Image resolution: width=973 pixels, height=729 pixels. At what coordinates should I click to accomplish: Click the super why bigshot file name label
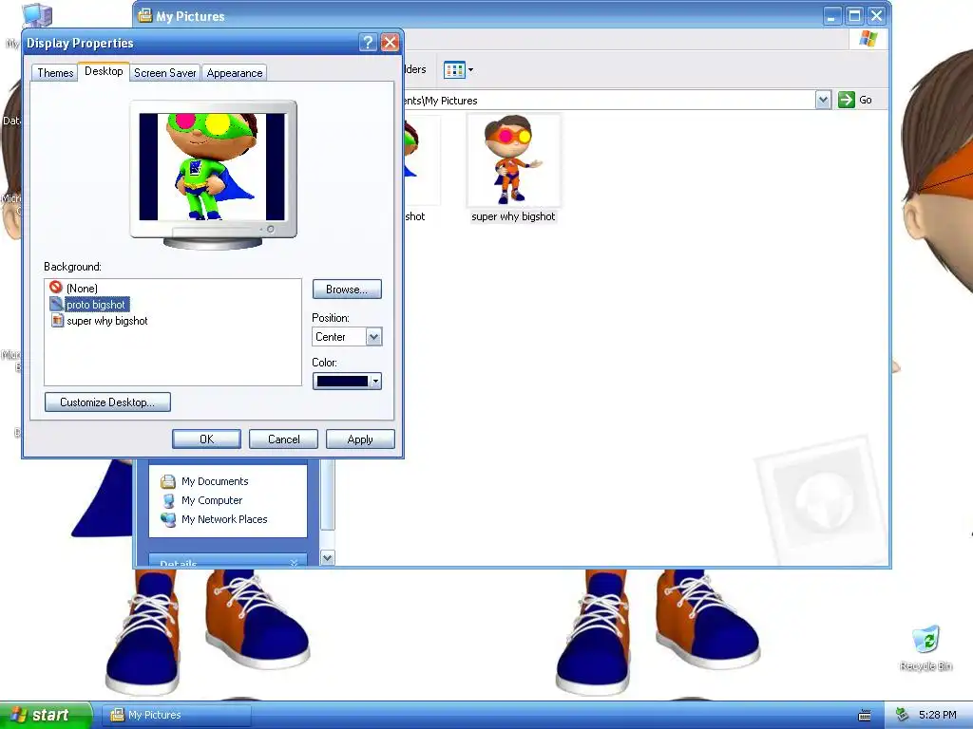pyautogui.click(x=513, y=216)
